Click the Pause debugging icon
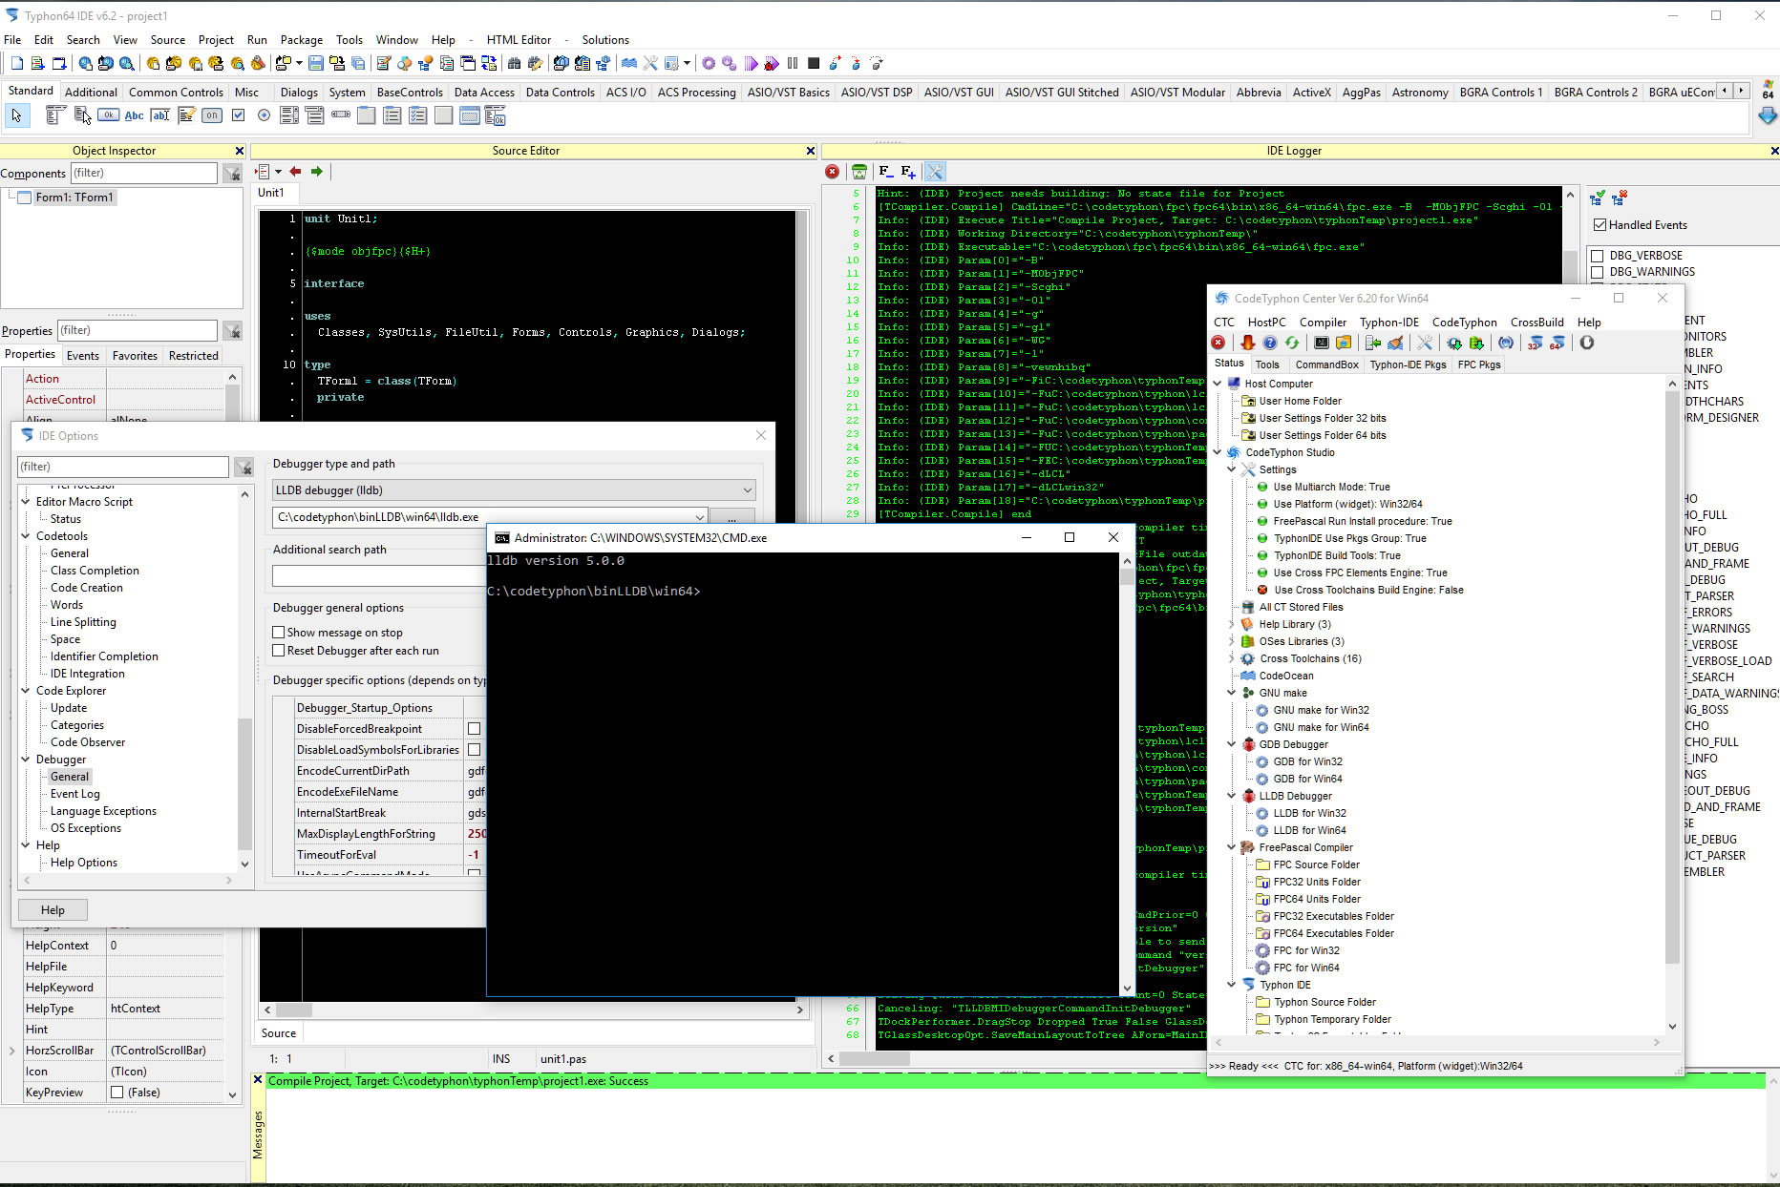This screenshot has width=1780, height=1187. (793, 63)
